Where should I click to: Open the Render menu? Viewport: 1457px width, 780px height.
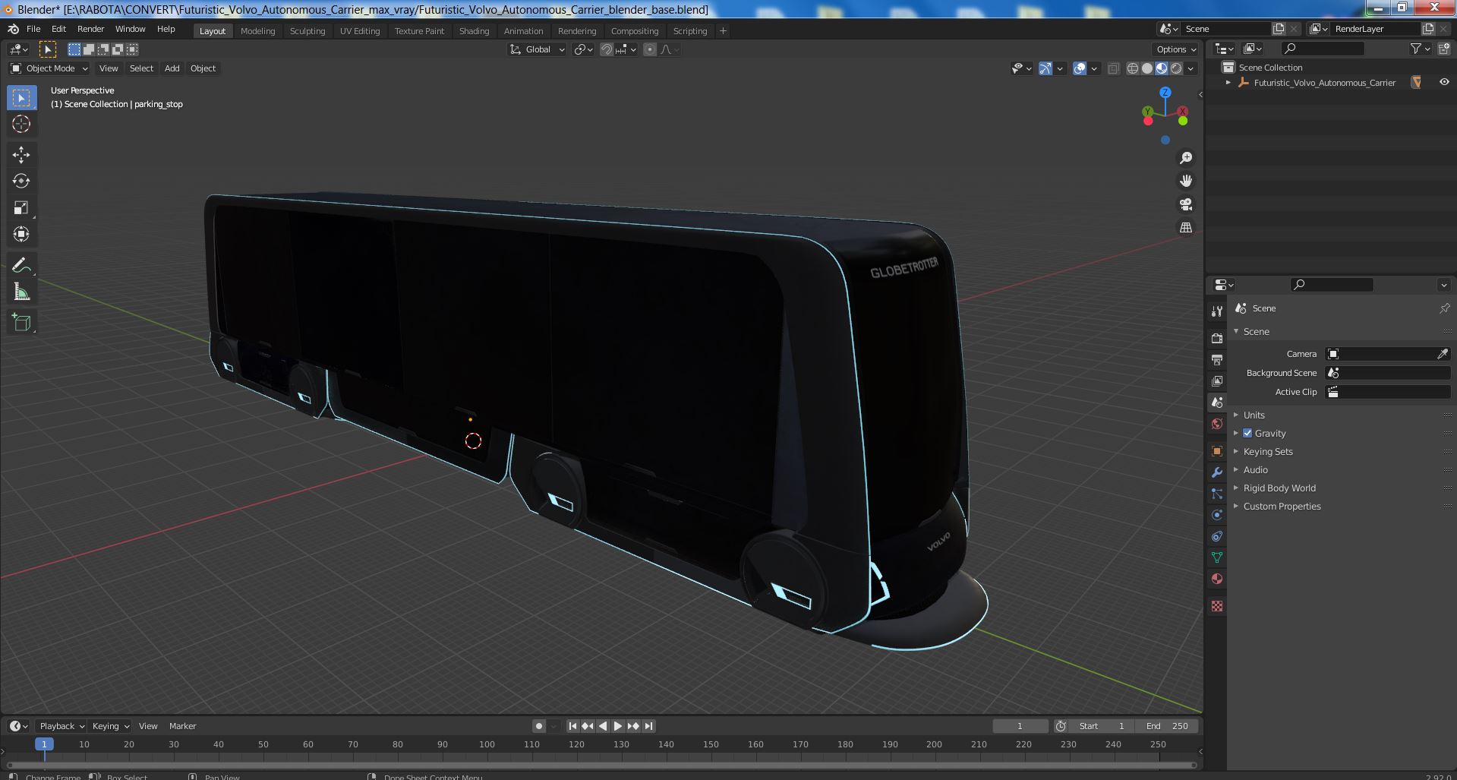tap(90, 29)
